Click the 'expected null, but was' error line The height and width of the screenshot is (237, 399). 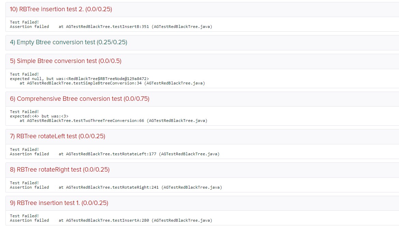79,79
